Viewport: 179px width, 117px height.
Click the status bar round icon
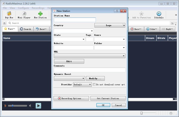171,113
